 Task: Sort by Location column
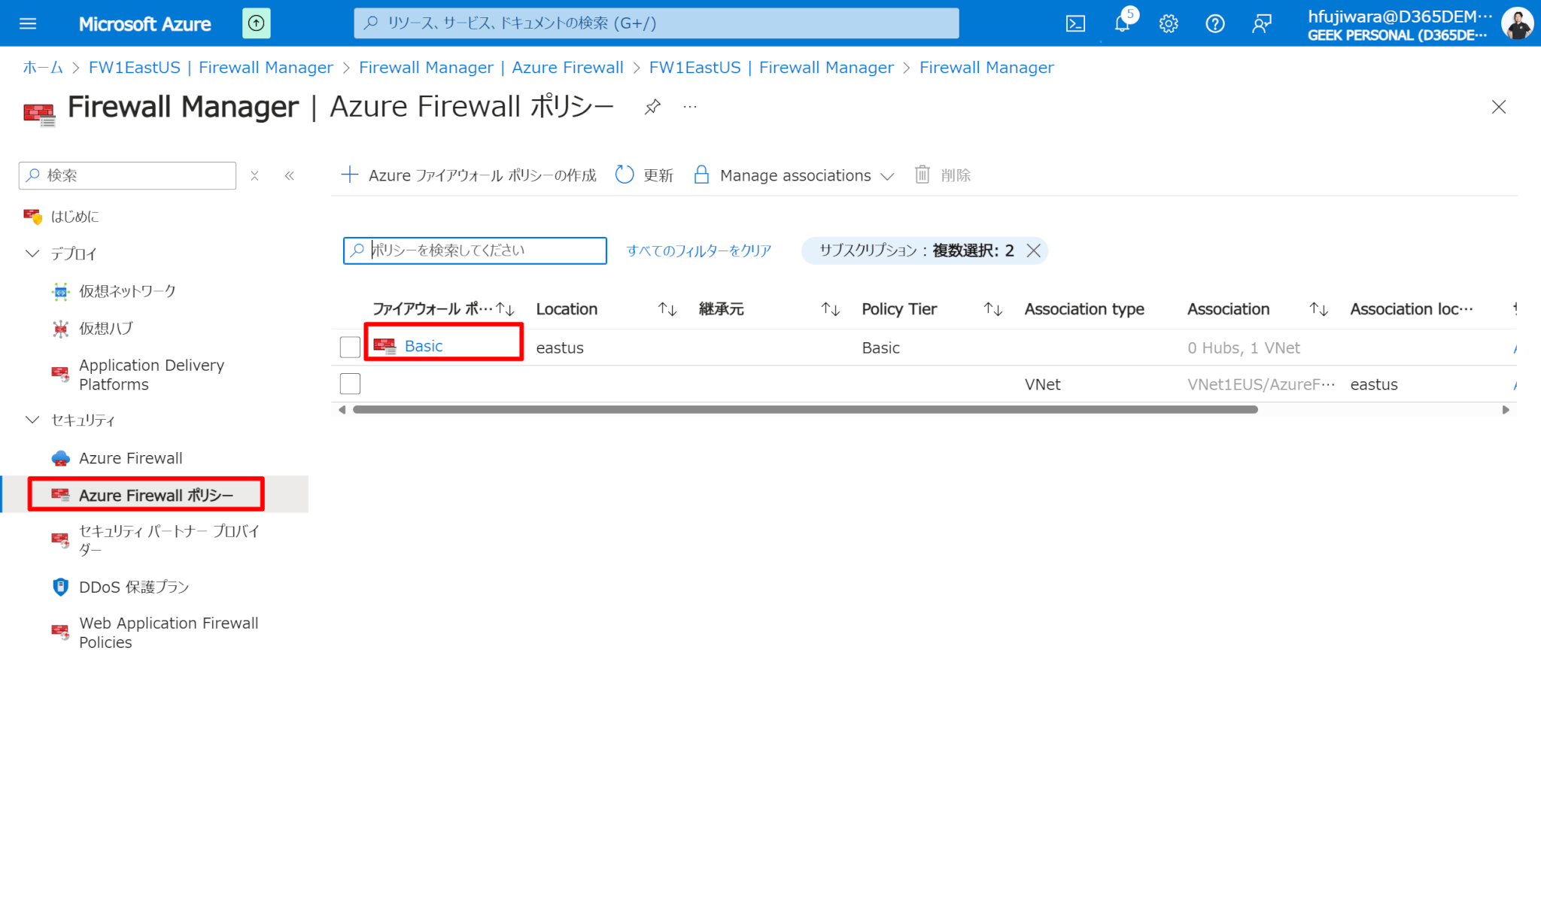pos(606,309)
